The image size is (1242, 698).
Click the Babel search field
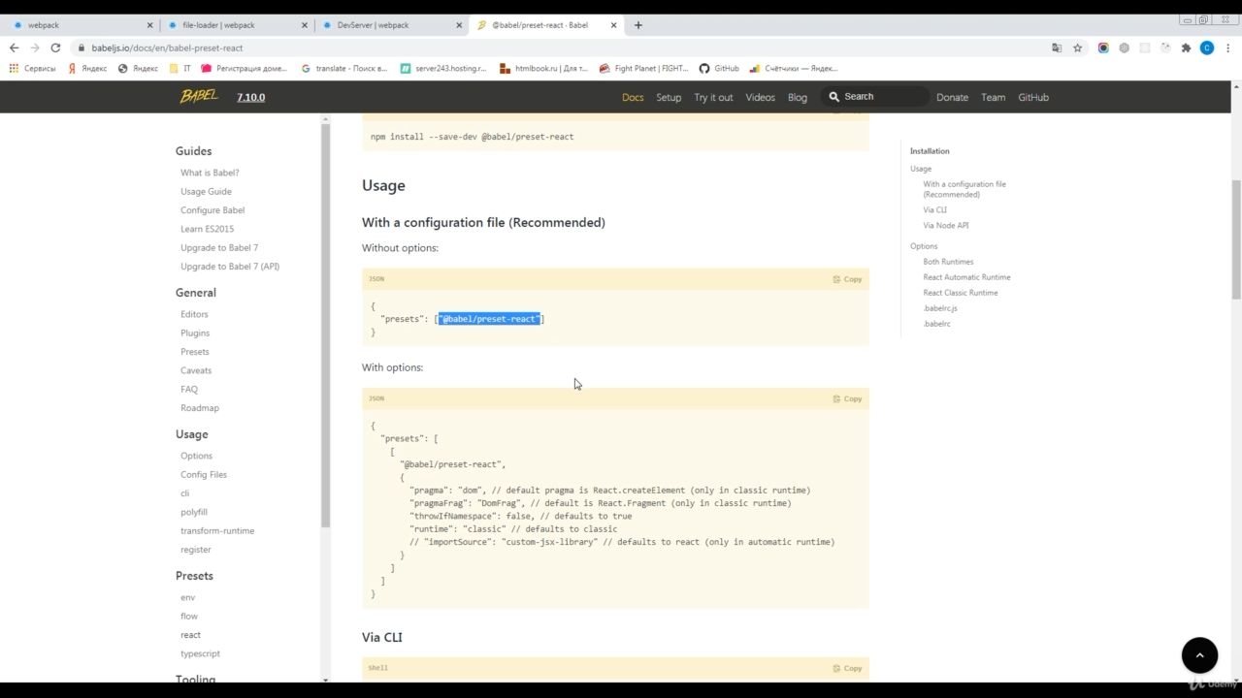tap(876, 97)
